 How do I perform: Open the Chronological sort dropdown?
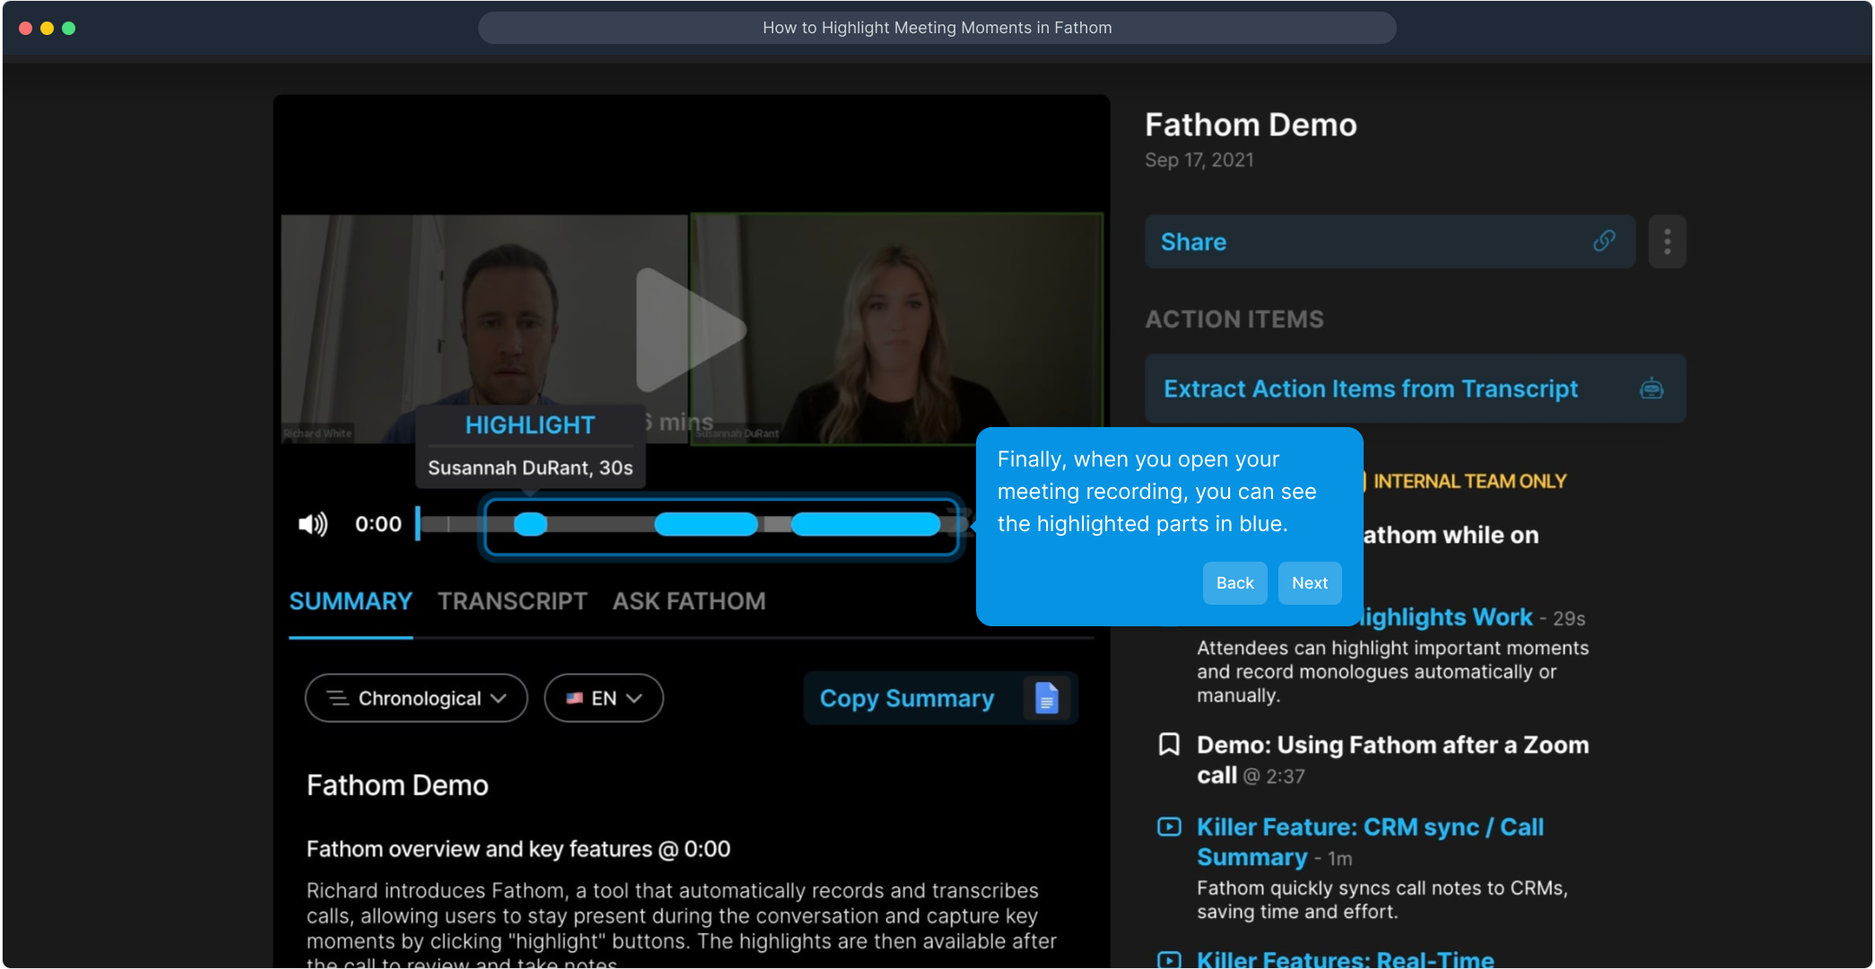pos(416,698)
